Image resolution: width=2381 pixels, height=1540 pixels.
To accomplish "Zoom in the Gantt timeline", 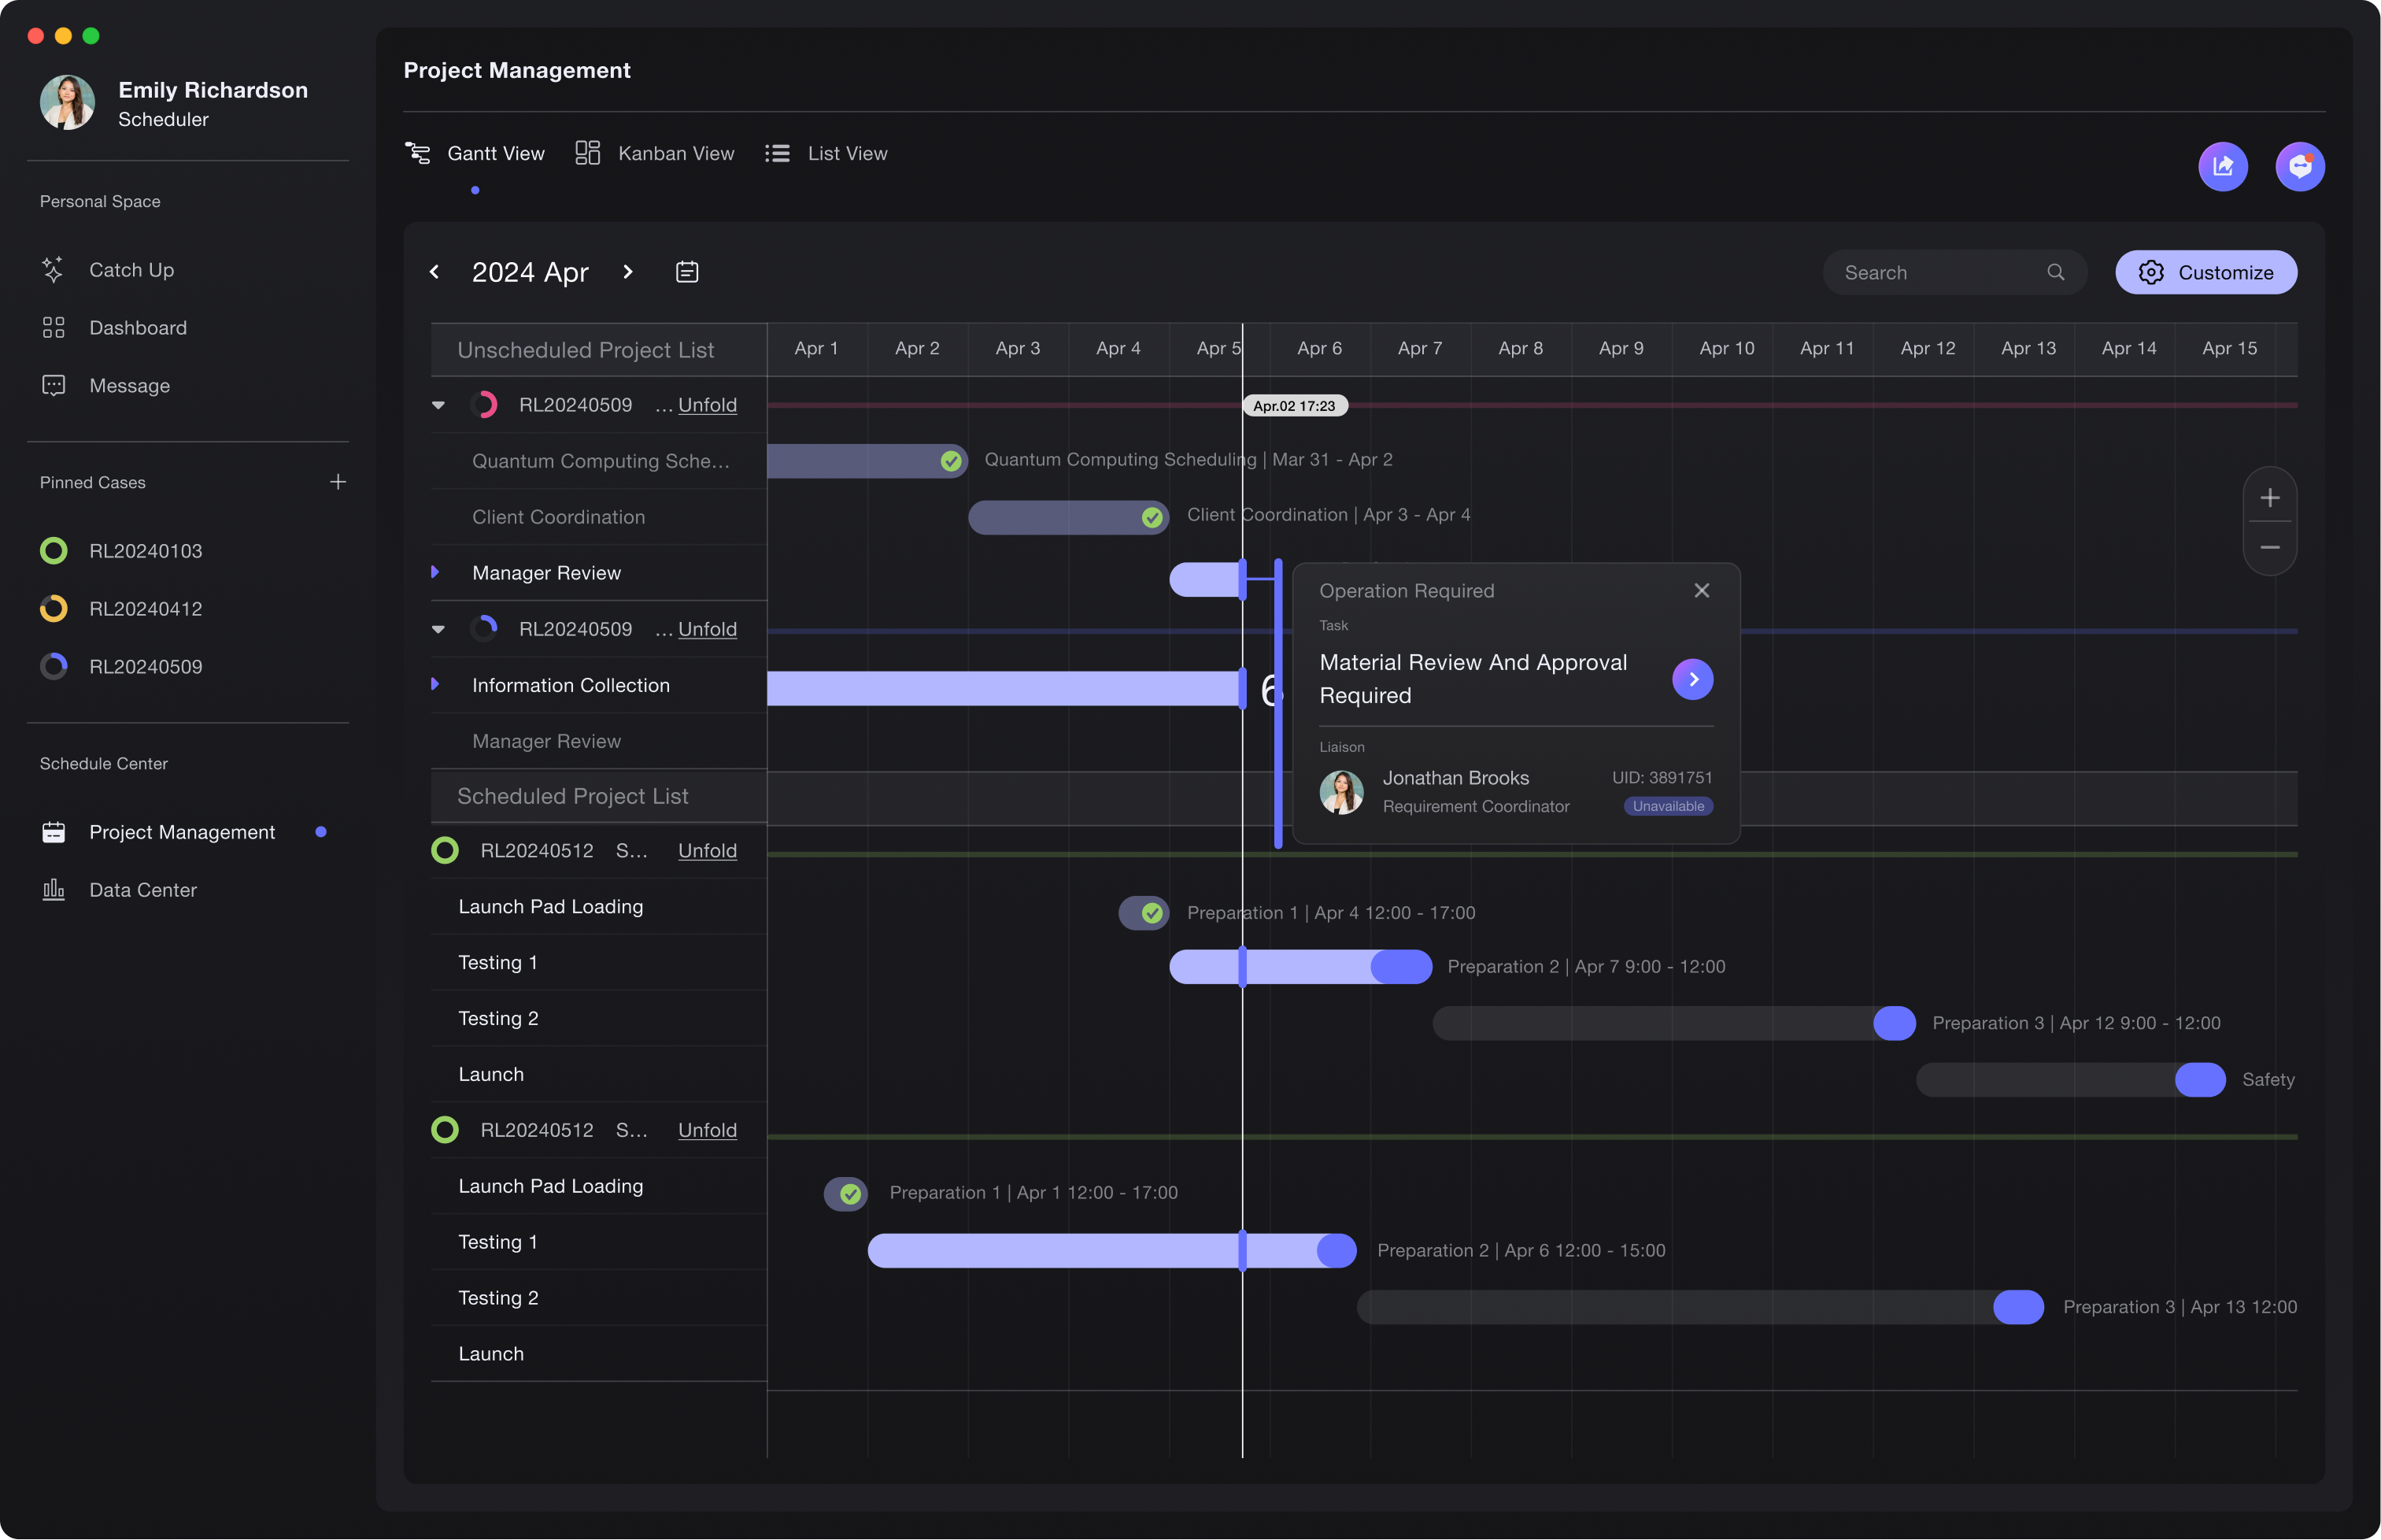I will pyautogui.click(x=2269, y=498).
